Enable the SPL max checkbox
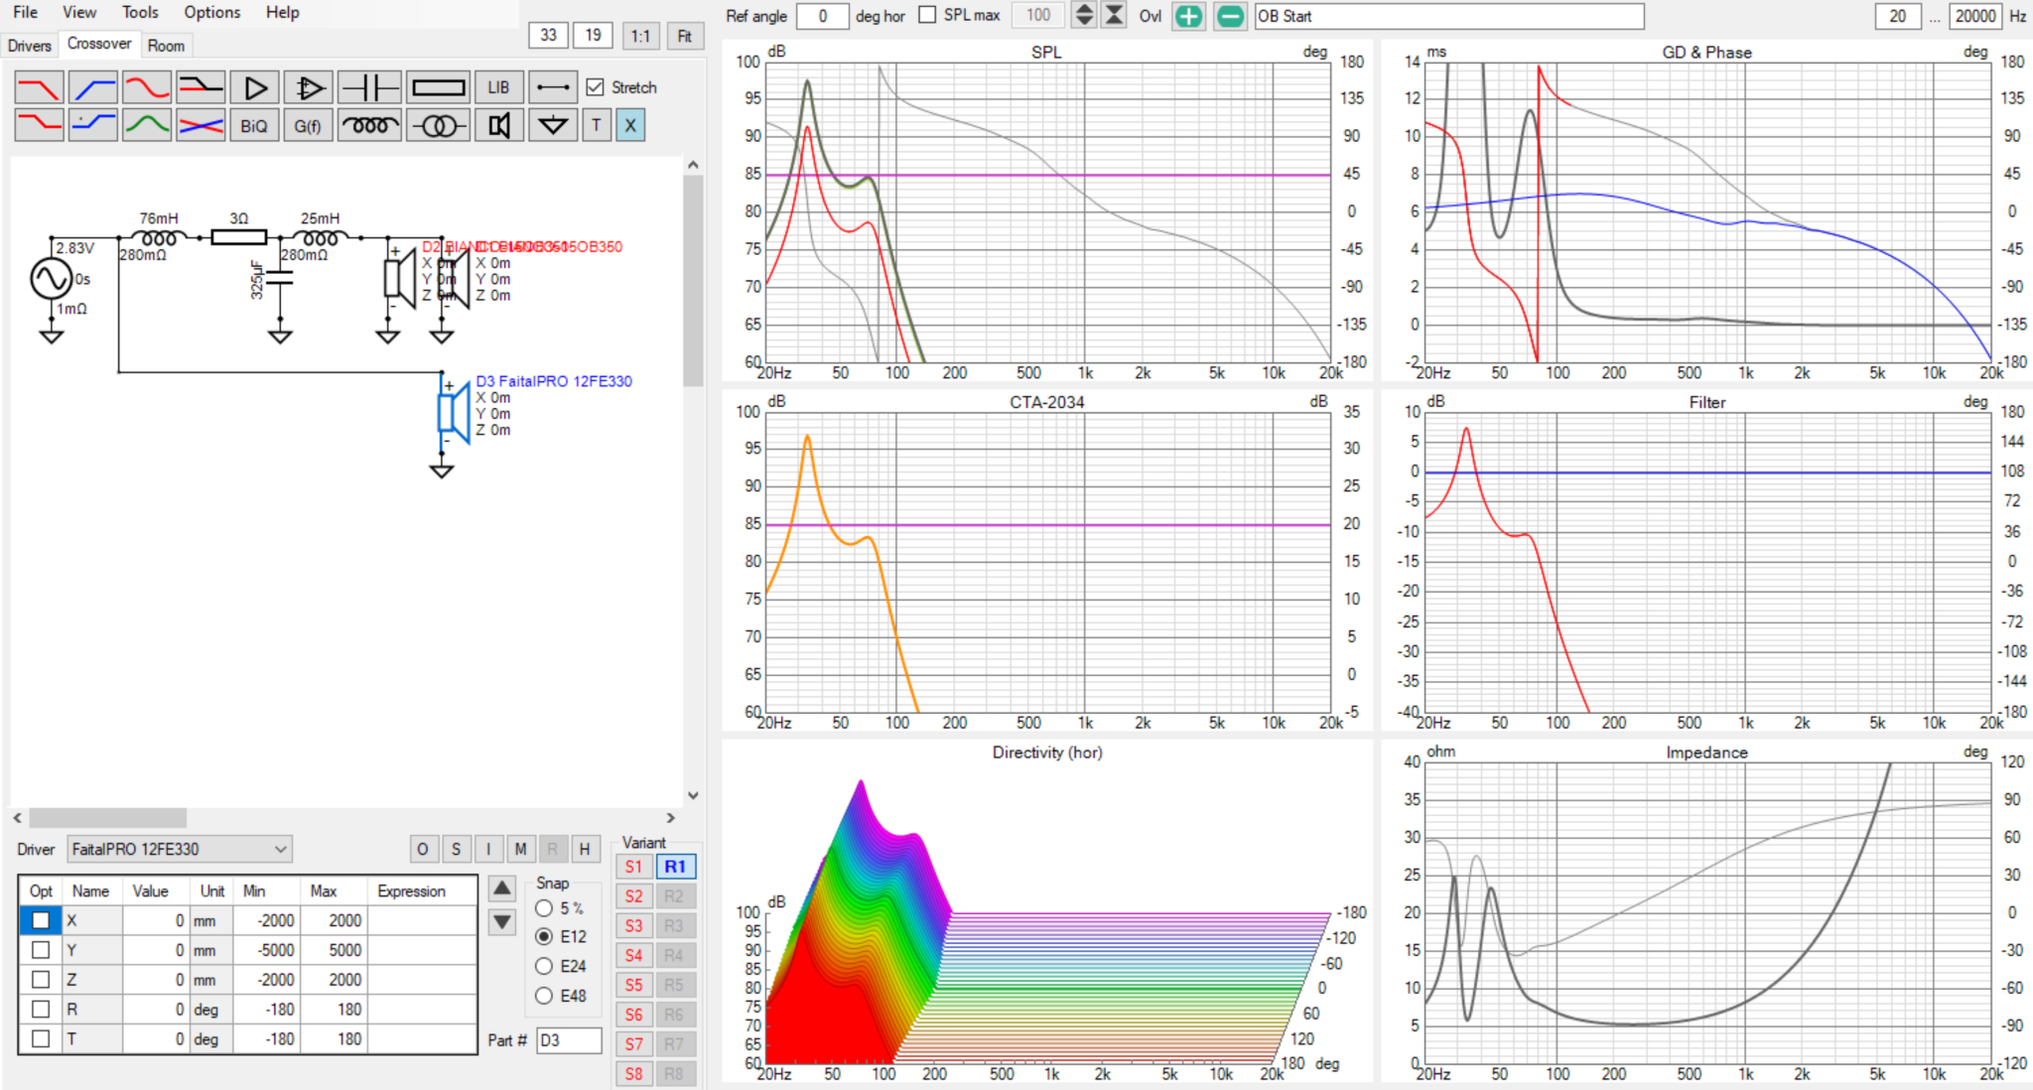2033x1090 pixels. click(x=927, y=15)
